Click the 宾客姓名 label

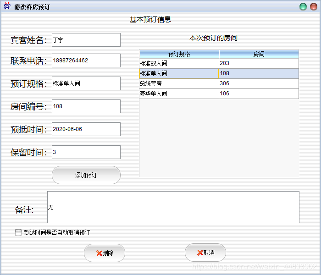pyautogui.click(x=28, y=40)
